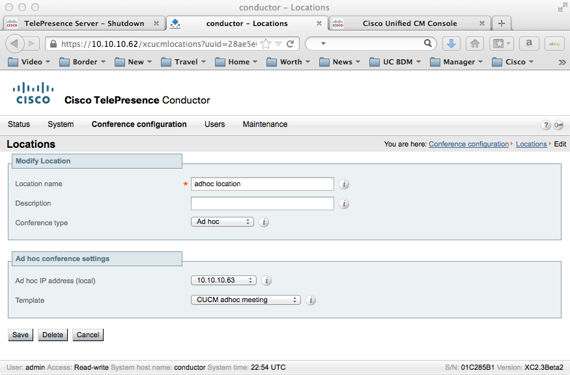The image size is (570, 375).
Task: Expand the UC BDM bookmarks folder
Action: coord(395,62)
